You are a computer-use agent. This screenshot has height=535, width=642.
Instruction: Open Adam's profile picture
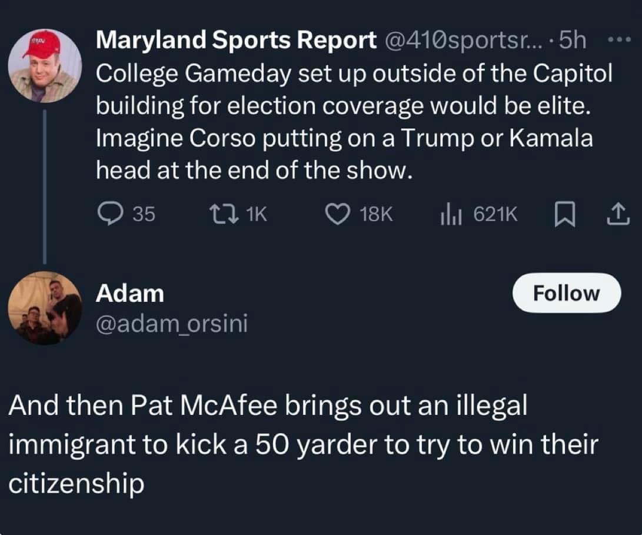tap(45, 308)
